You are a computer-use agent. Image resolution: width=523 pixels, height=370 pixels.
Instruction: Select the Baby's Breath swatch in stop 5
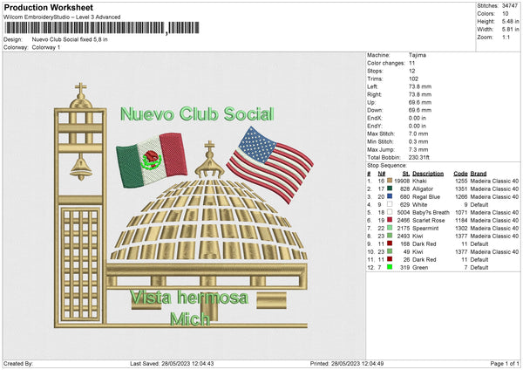[390, 212]
